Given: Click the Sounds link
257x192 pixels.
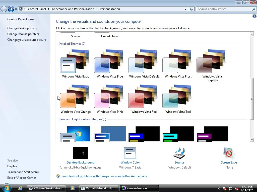Looking at the screenshot, I should pos(179,162).
